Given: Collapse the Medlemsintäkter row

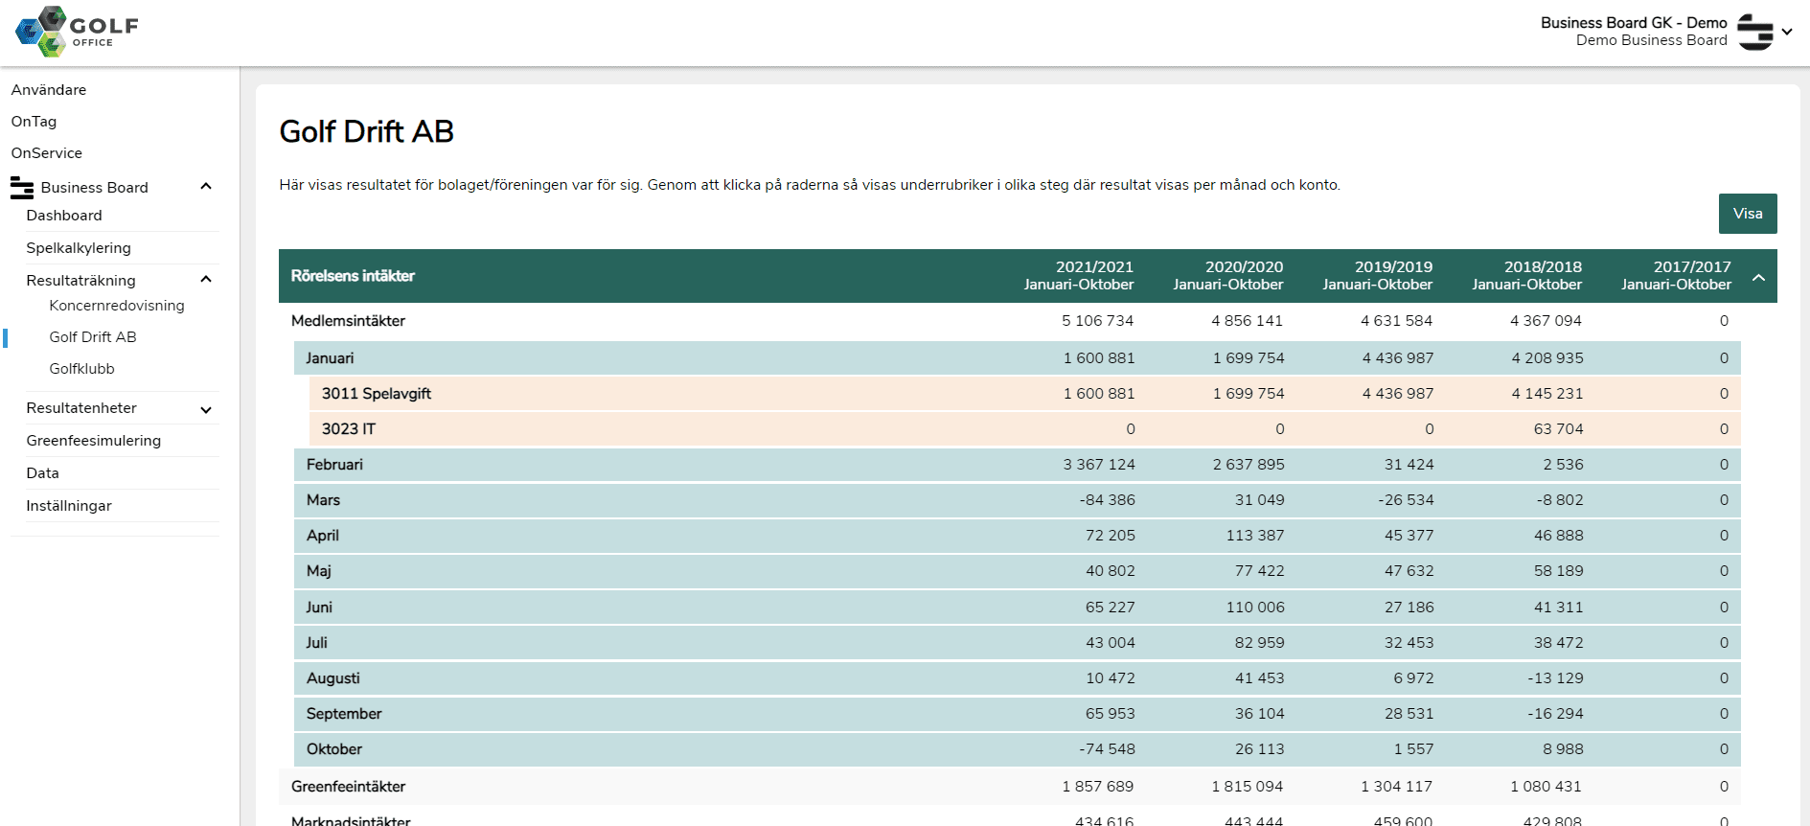Looking at the screenshot, I should [348, 321].
